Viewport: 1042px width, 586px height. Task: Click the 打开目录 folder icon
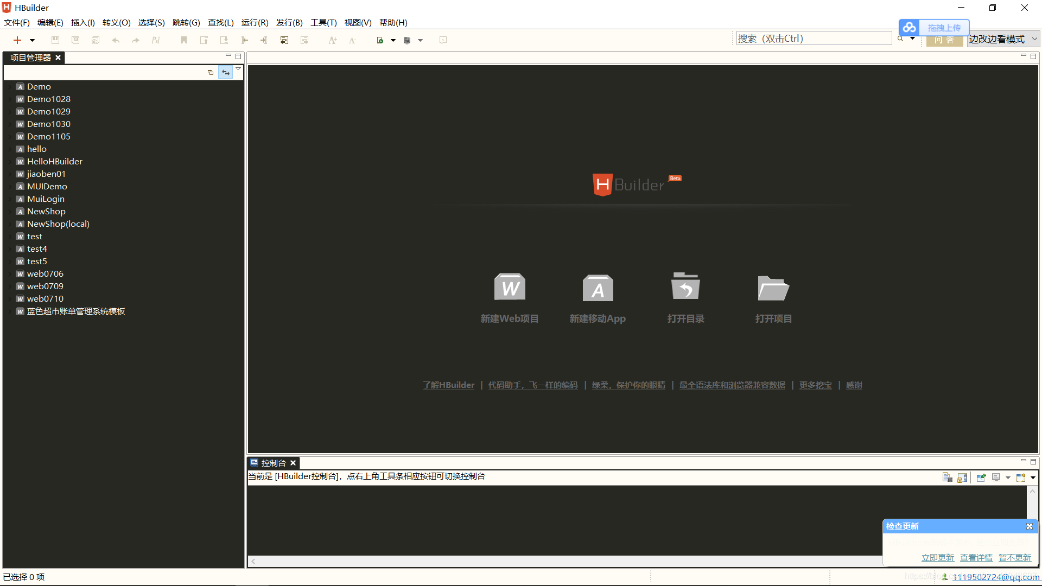[685, 286]
